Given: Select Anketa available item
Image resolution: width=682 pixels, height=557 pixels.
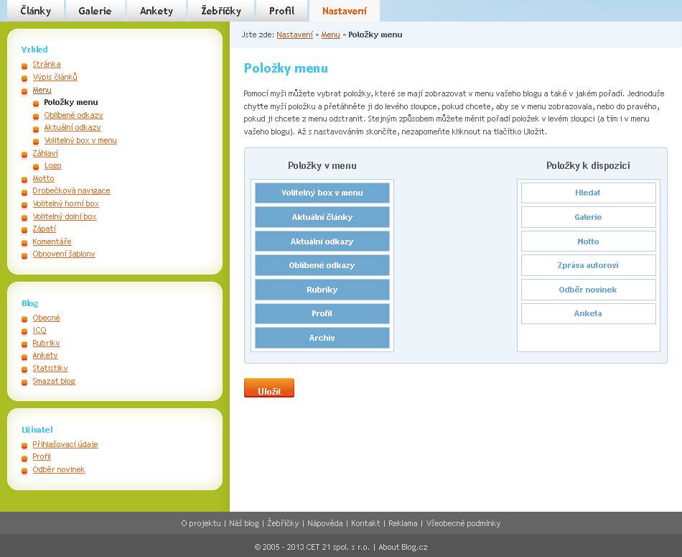Looking at the screenshot, I should pyautogui.click(x=589, y=313).
